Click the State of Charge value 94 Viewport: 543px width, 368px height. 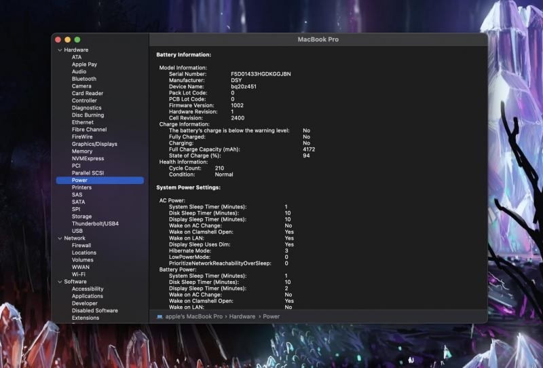(306, 156)
